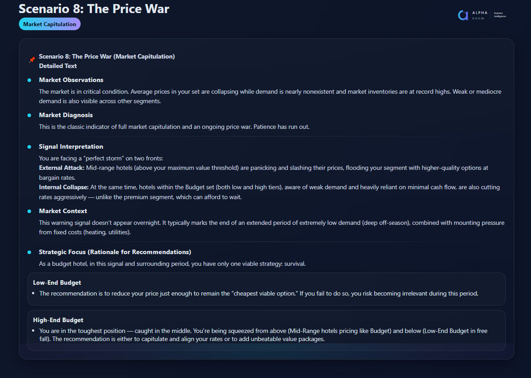Select the Market Capitulation badge
The image size is (531, 378).
50,24
